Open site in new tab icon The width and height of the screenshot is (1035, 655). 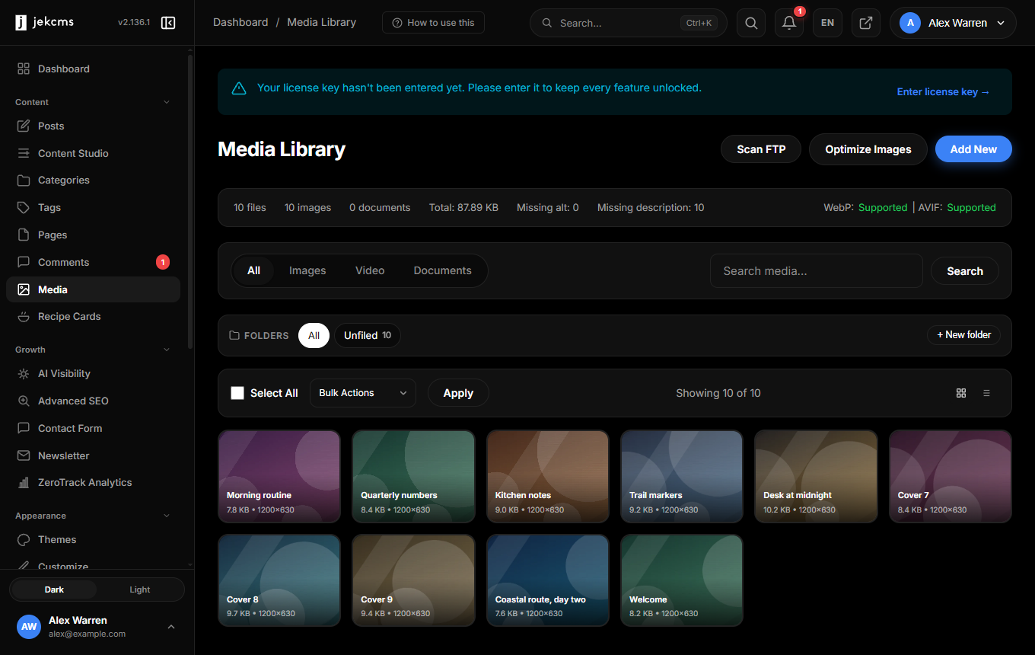coord(866,23)
